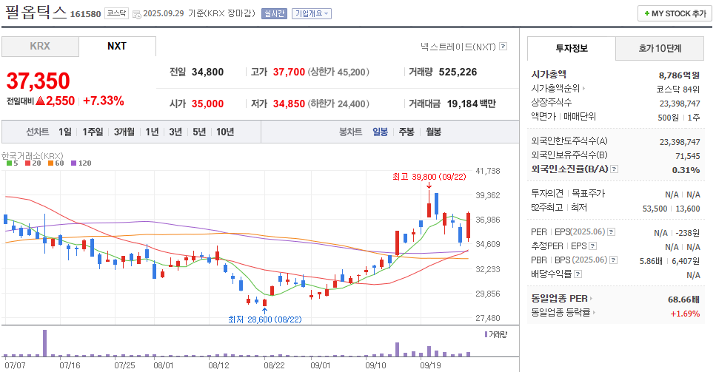Select the 3개월 line chart period
The width and height of the screenshot is (716, 372).
point(124,132)
